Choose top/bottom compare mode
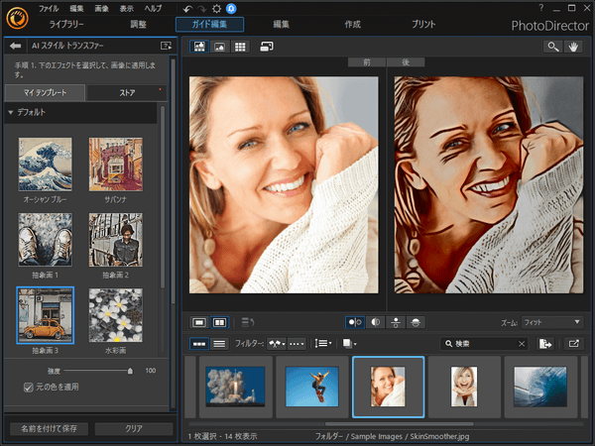This screenshot has width=595, height=446. [396, 322]
